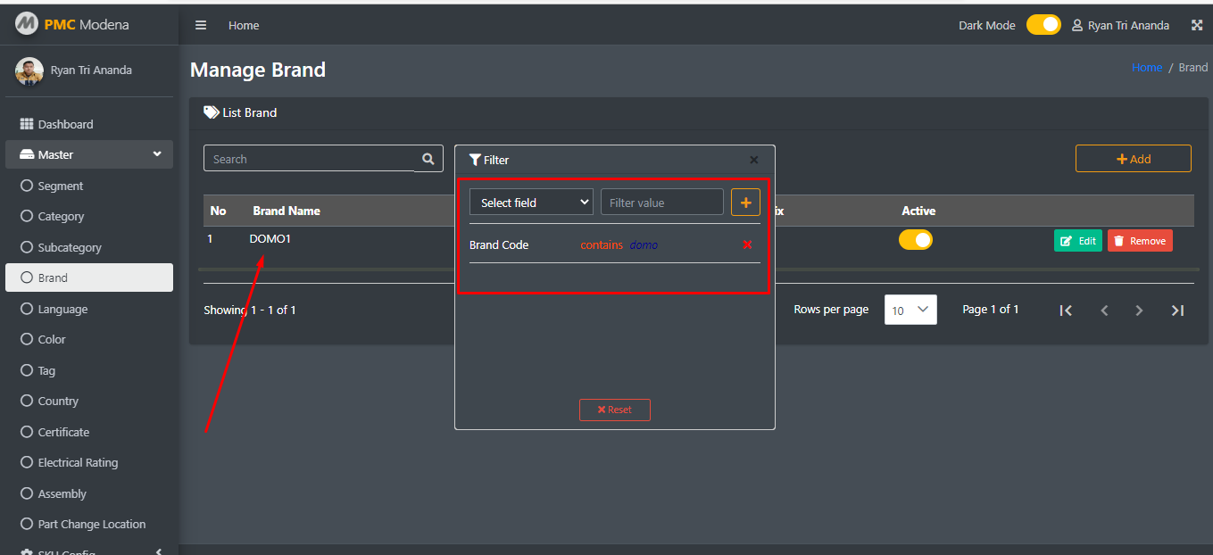The image size is (1213, 555).
Task: Remove the Brand Code filter condition
Action: click(x=747, y=244)
